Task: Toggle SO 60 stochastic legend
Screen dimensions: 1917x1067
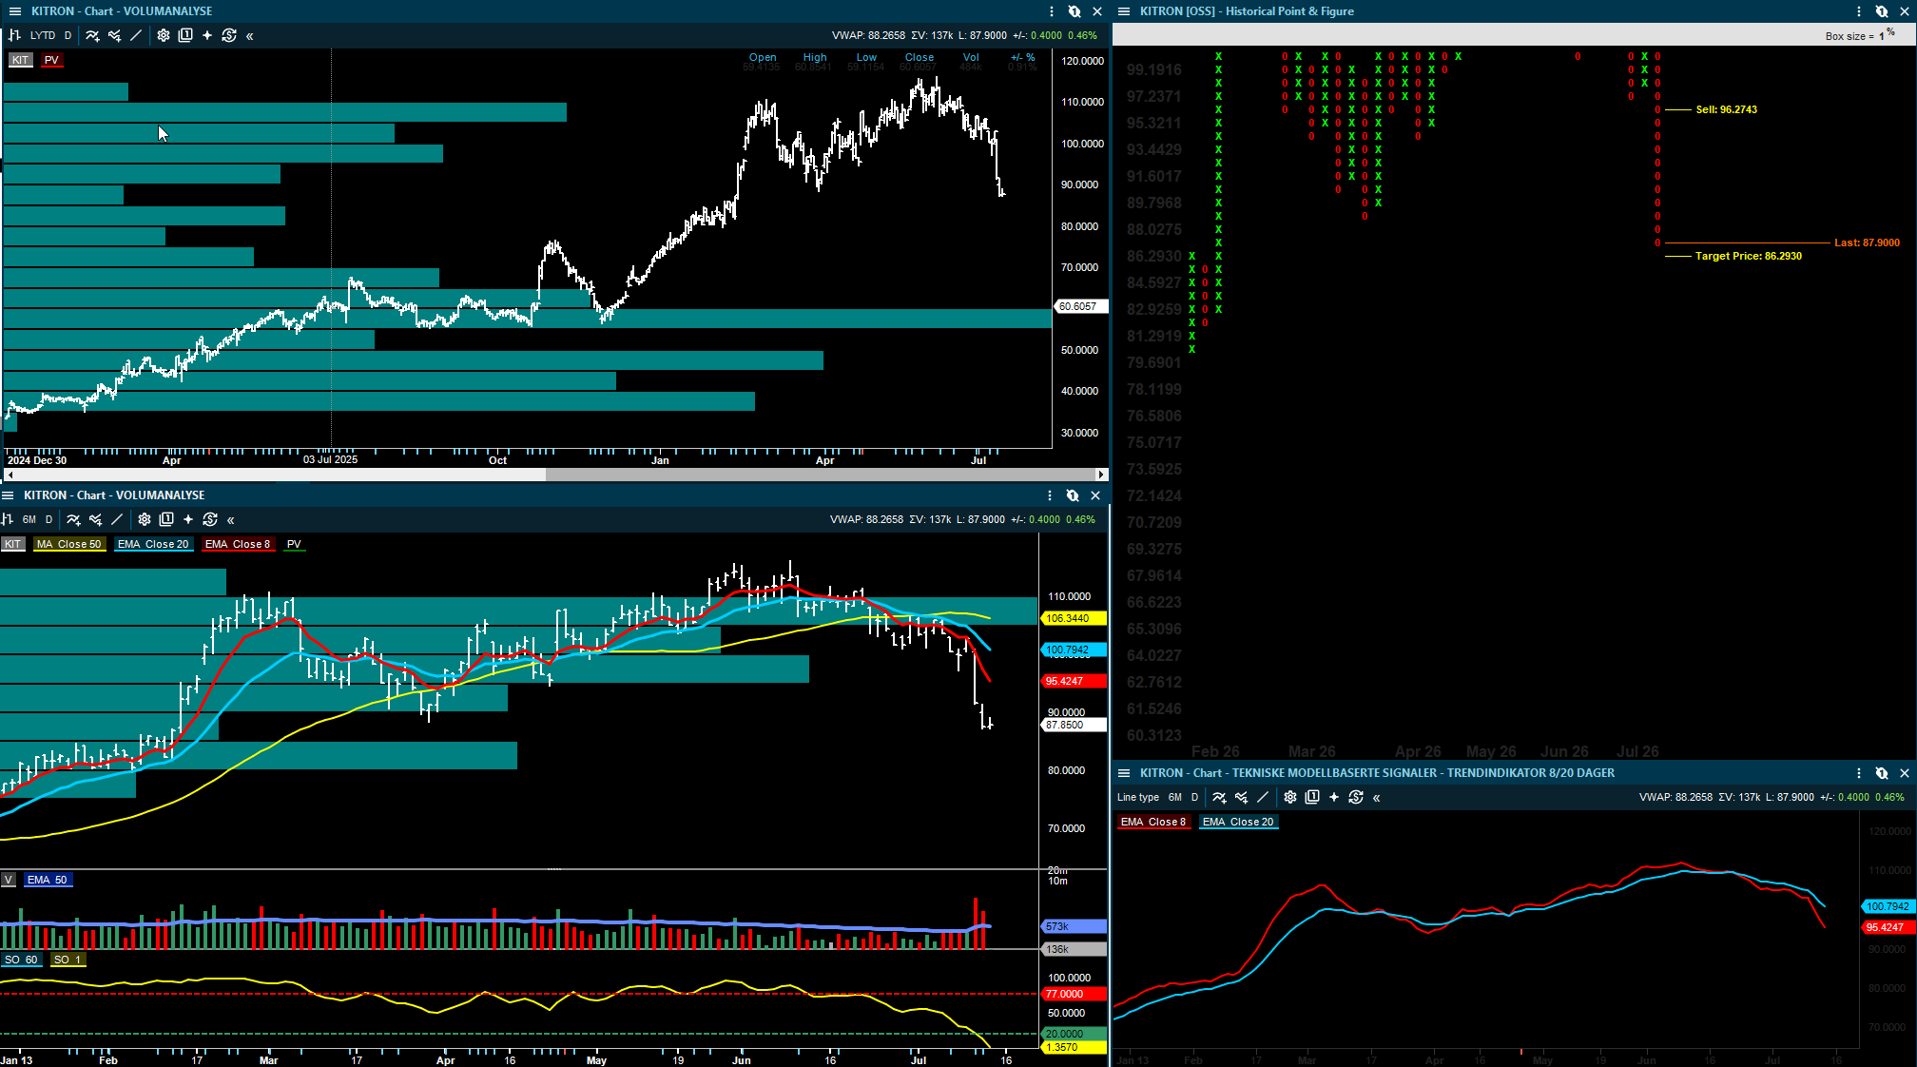Action: pyautogui.click(x=21, y=960)
